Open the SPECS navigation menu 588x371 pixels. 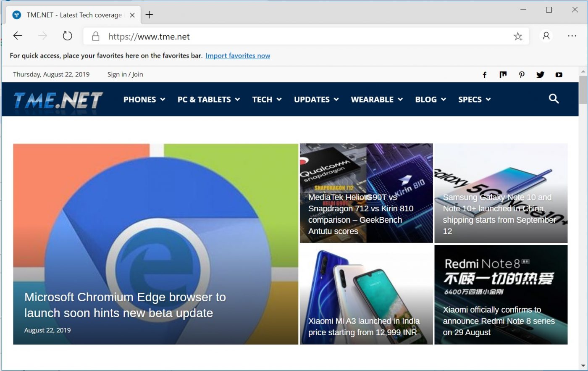point(474,100)
